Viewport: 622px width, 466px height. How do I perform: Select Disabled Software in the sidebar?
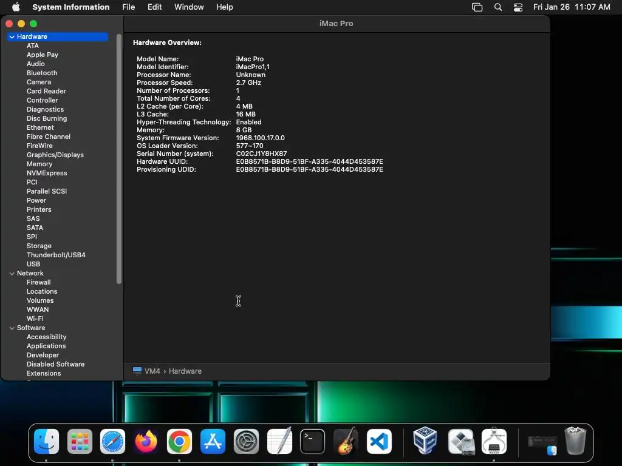pyautogui.click(x=55, y=364)
